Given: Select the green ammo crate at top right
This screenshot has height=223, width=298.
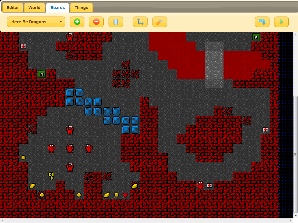Looking at the screenshot, I should pos(256,37).
